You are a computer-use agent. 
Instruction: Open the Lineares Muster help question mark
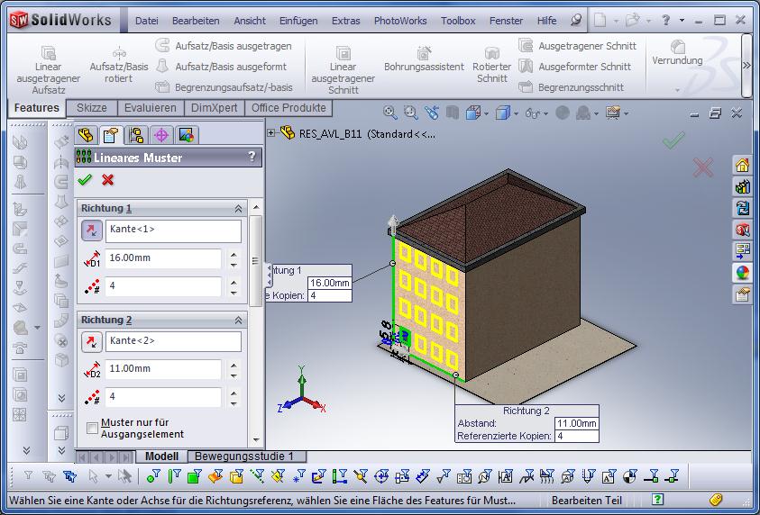tap(252, 157)
